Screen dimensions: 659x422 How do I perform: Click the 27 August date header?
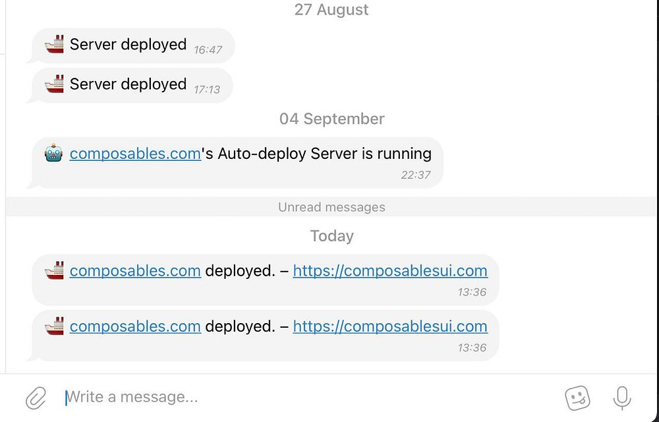pos(331,10)
